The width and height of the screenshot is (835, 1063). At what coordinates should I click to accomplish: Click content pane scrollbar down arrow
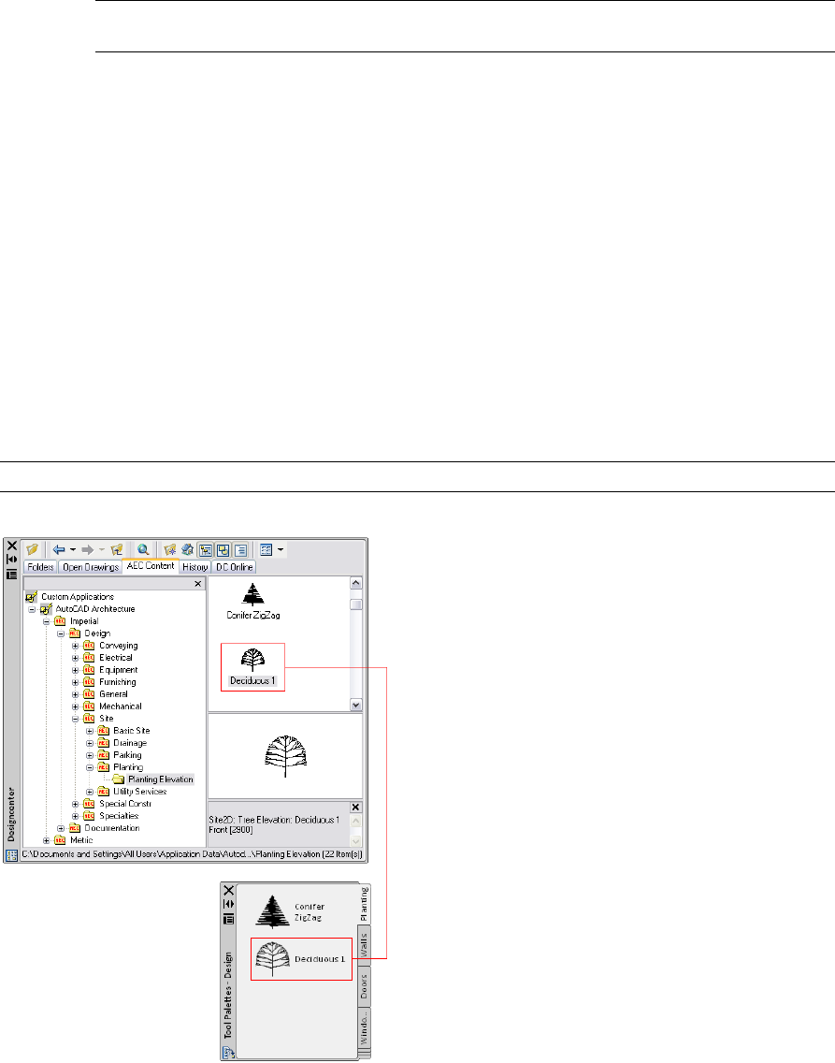(x=356, y=705)
